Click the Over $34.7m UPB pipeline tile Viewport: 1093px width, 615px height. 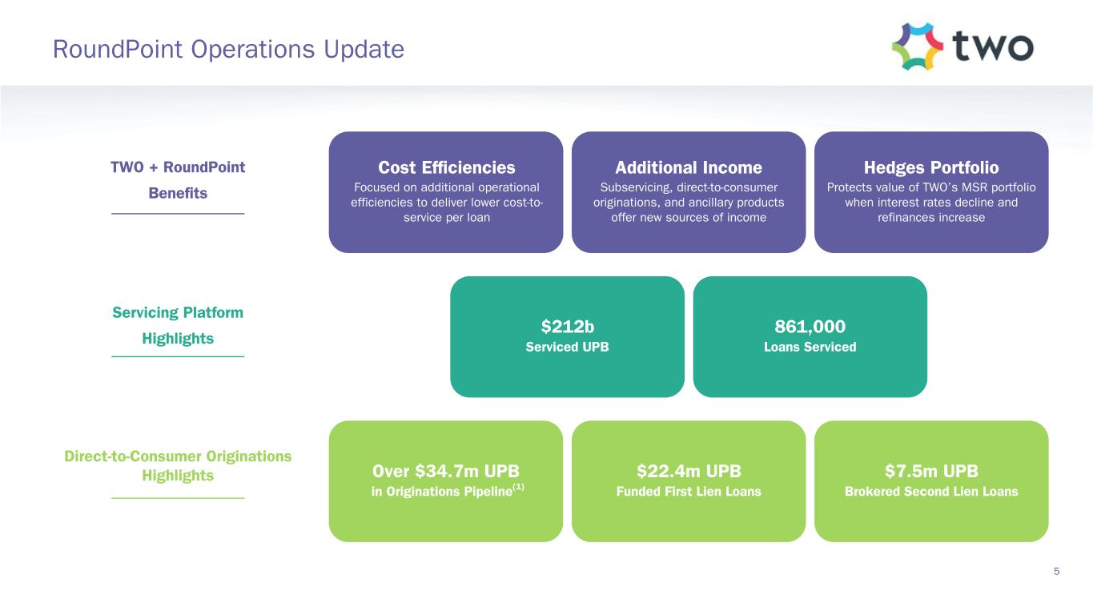point(446,480)
